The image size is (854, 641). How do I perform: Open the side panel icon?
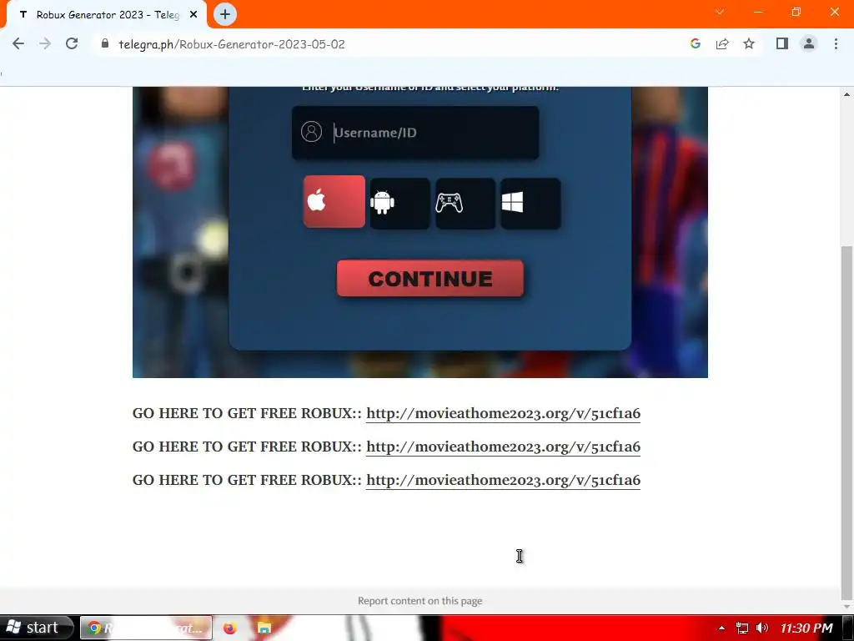point(782,43)
